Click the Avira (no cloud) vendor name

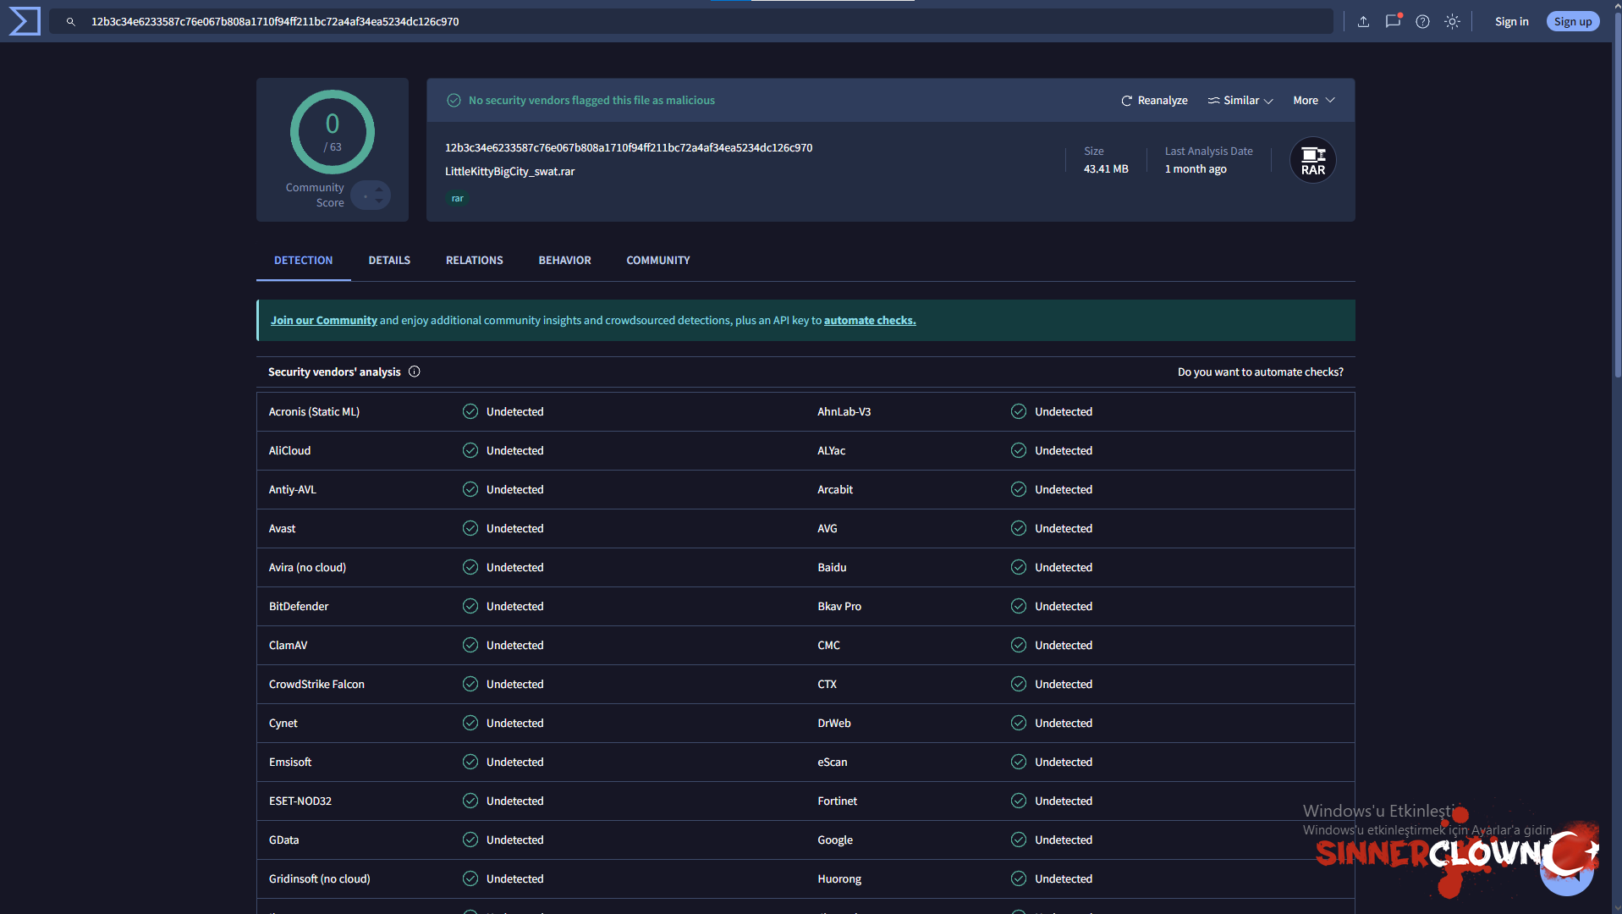307,568
